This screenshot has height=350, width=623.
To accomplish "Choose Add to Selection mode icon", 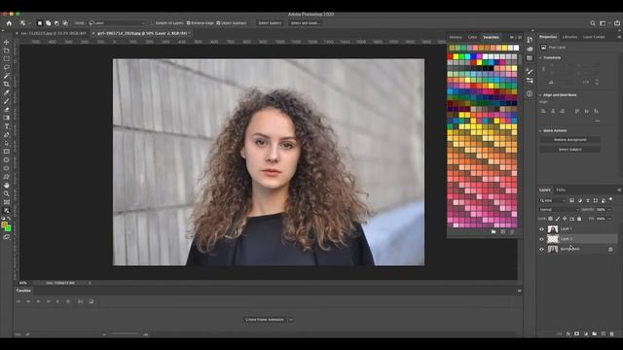I will pos(48,23).
